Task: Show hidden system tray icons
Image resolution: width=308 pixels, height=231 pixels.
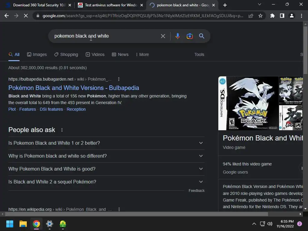Action: tap(254, 224)
